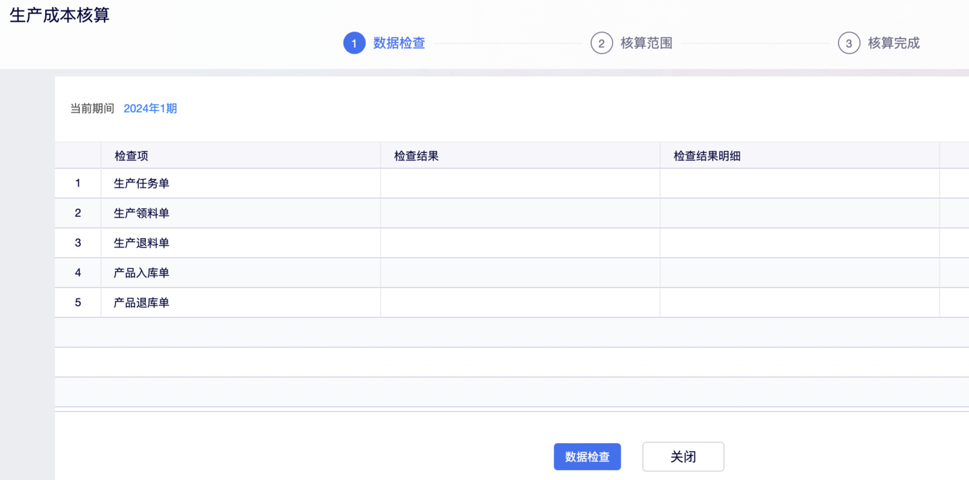Screen dimensions: 969x480
Task: Click the 检查结果明细 column header
Action: (x=707, y=156)
